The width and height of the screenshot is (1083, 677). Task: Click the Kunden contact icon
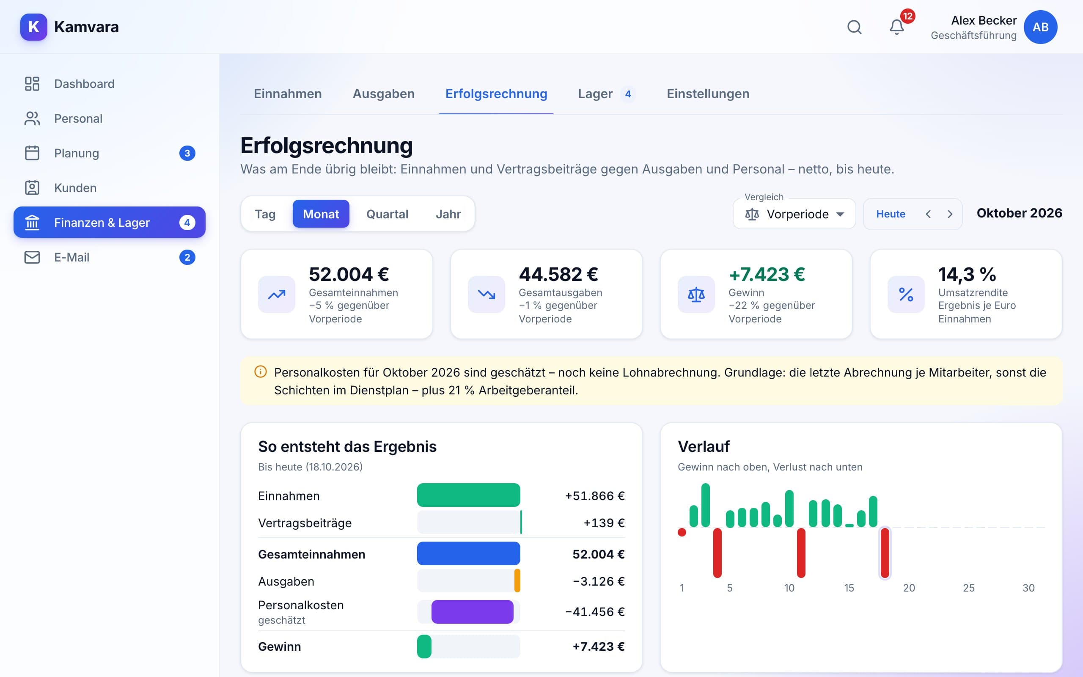[32, 187]
